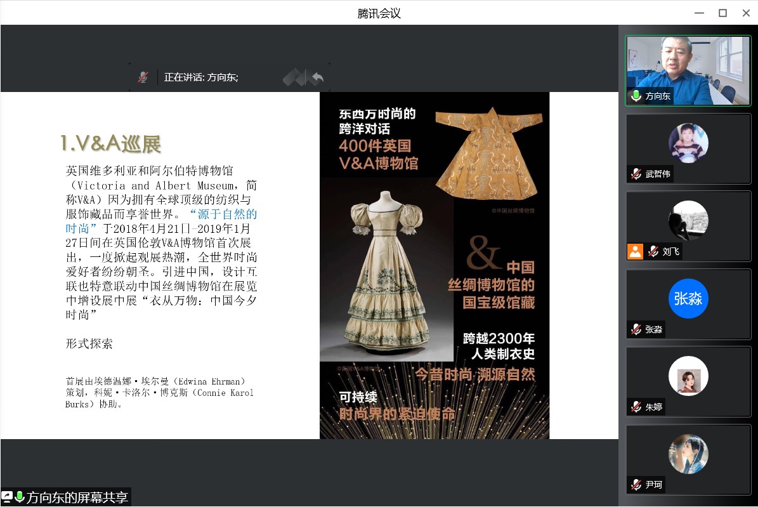
Task: Click the diamond logo next to the return arrow
Action: 294,77
